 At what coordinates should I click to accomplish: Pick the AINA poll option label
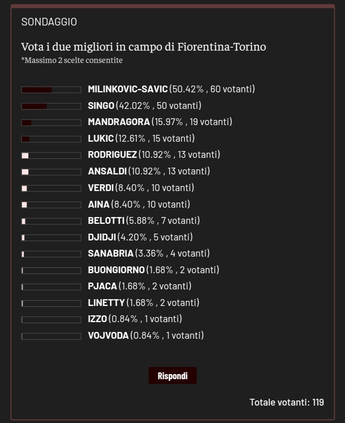[99, 204]
